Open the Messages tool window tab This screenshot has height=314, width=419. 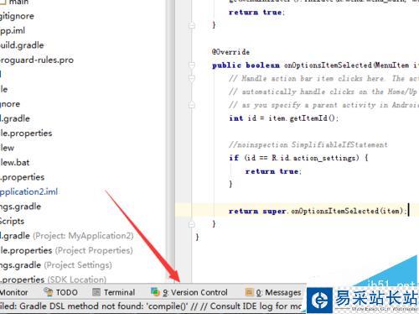point(273,292)
